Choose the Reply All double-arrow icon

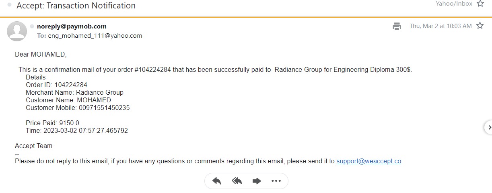pos(237,181)
